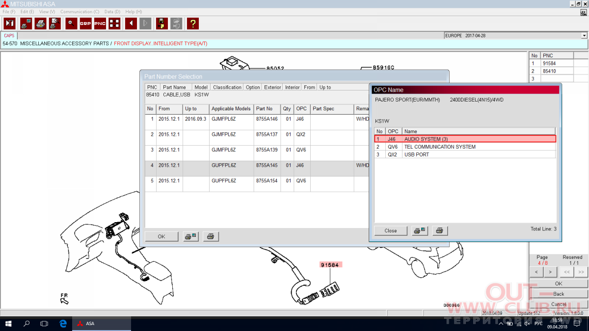
Task: Click print screen icon in OPC Name dialog
Action: (420, 230)
